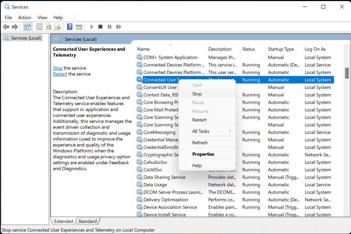Select Services (Local) in the console tree
The height and width of the screenshot is (234, 351).
pyautogui.click(x=26, y=38)
